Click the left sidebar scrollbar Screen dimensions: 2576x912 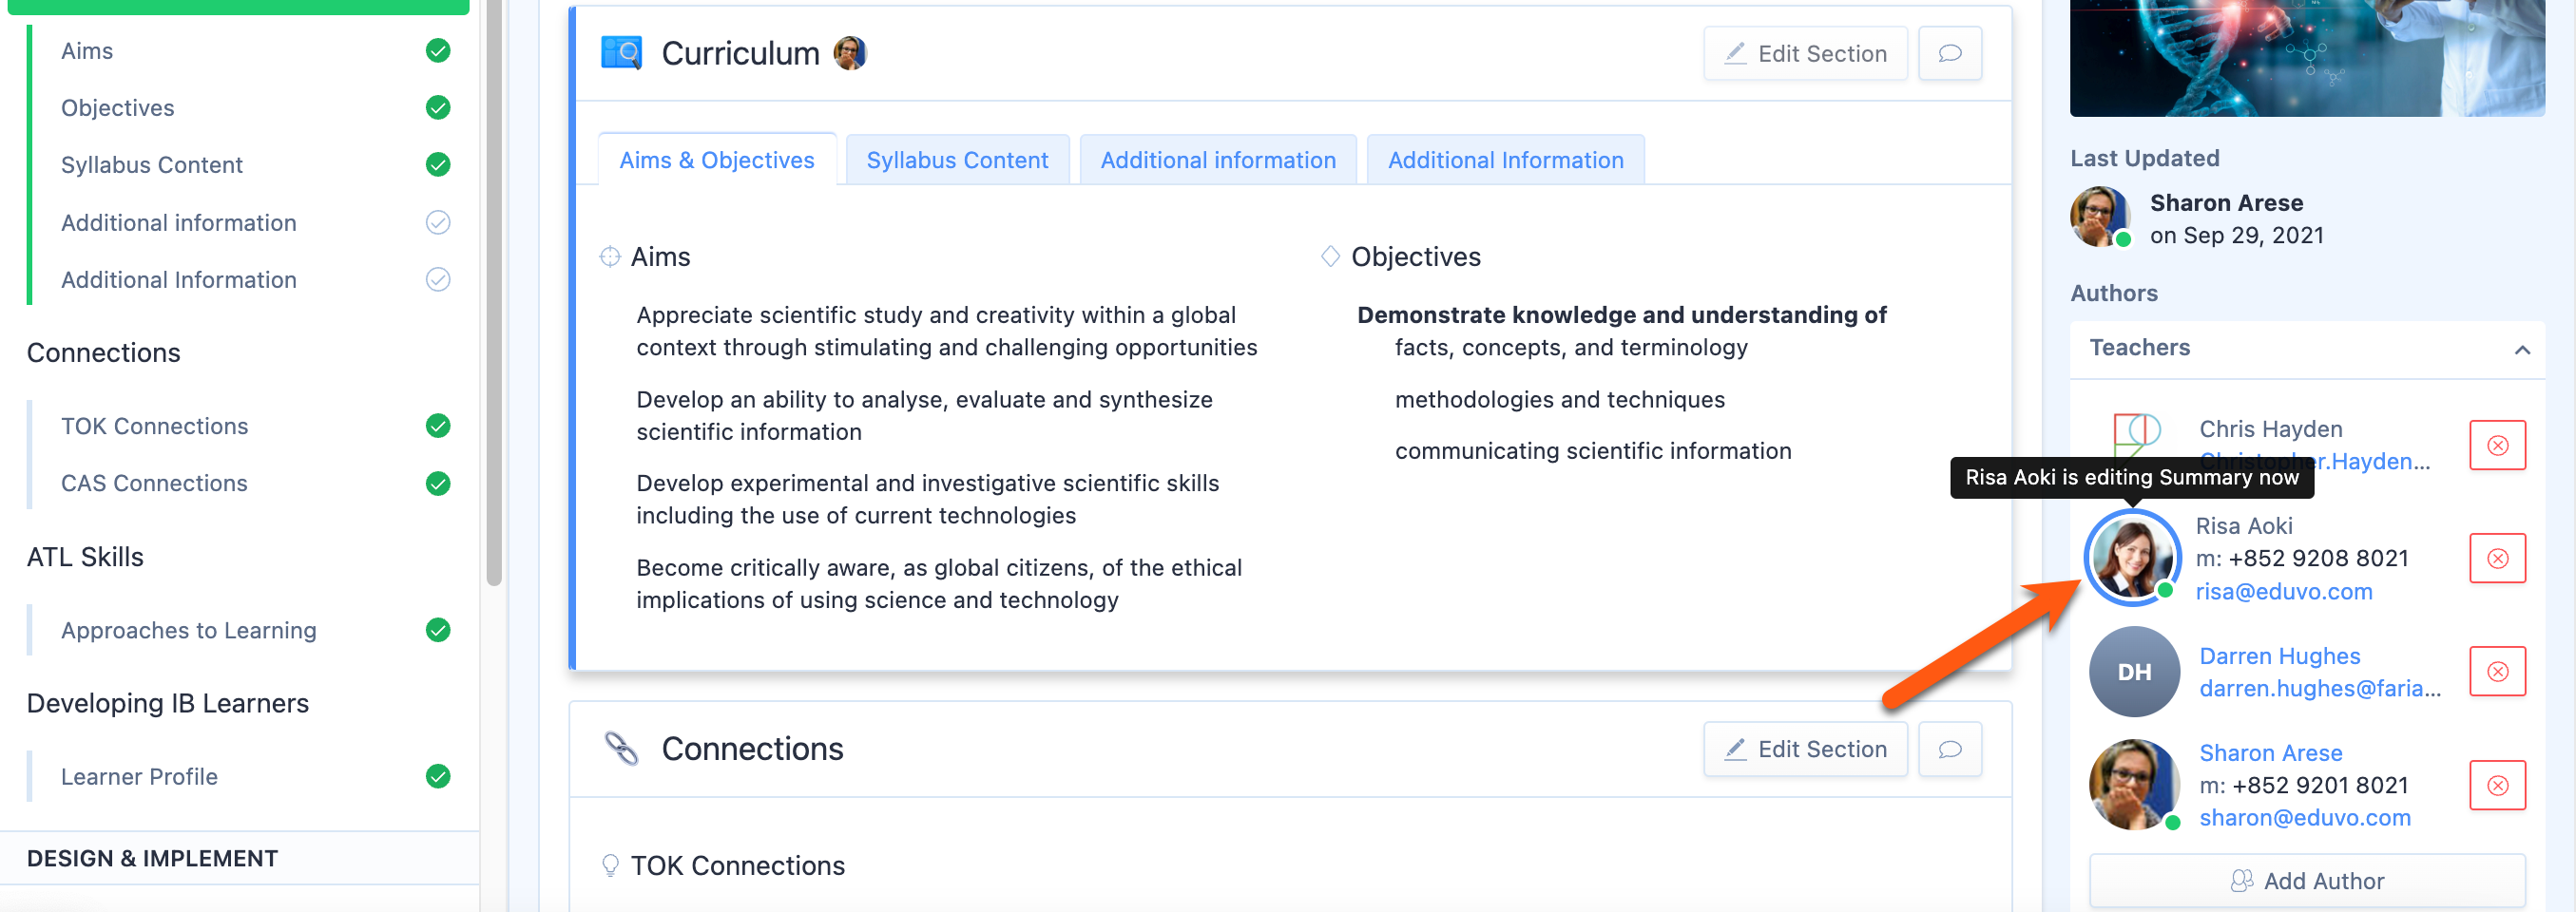[x=493, y=299]
